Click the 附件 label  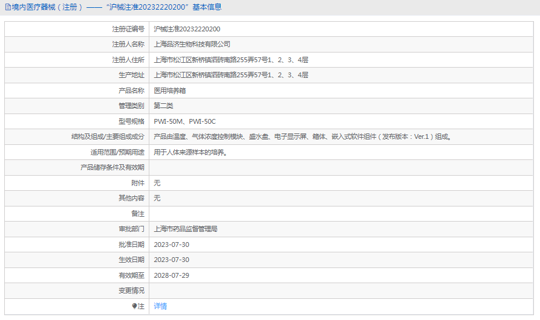[x=138, y=183]
